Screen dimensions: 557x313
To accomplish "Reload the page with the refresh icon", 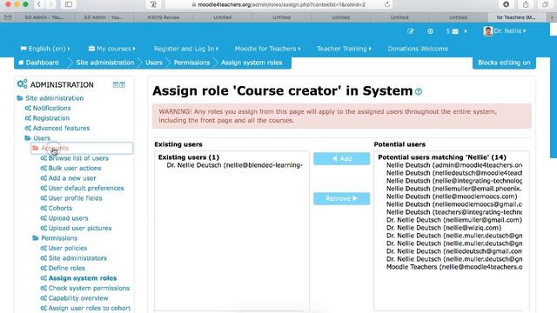I will [x=386, y=4].
